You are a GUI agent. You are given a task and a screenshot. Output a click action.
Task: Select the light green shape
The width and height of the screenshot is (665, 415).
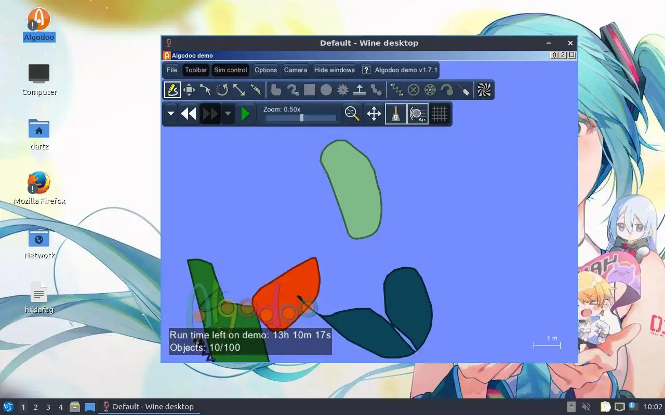[352, 189]
